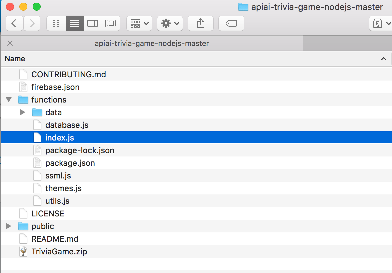
Task: Click the README.md file icon
Action: point(23,239)
